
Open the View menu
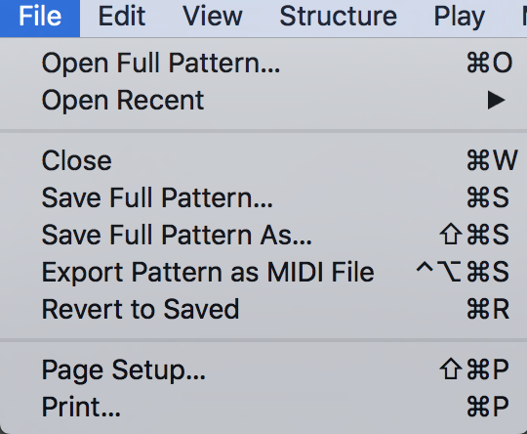point(212,17)
